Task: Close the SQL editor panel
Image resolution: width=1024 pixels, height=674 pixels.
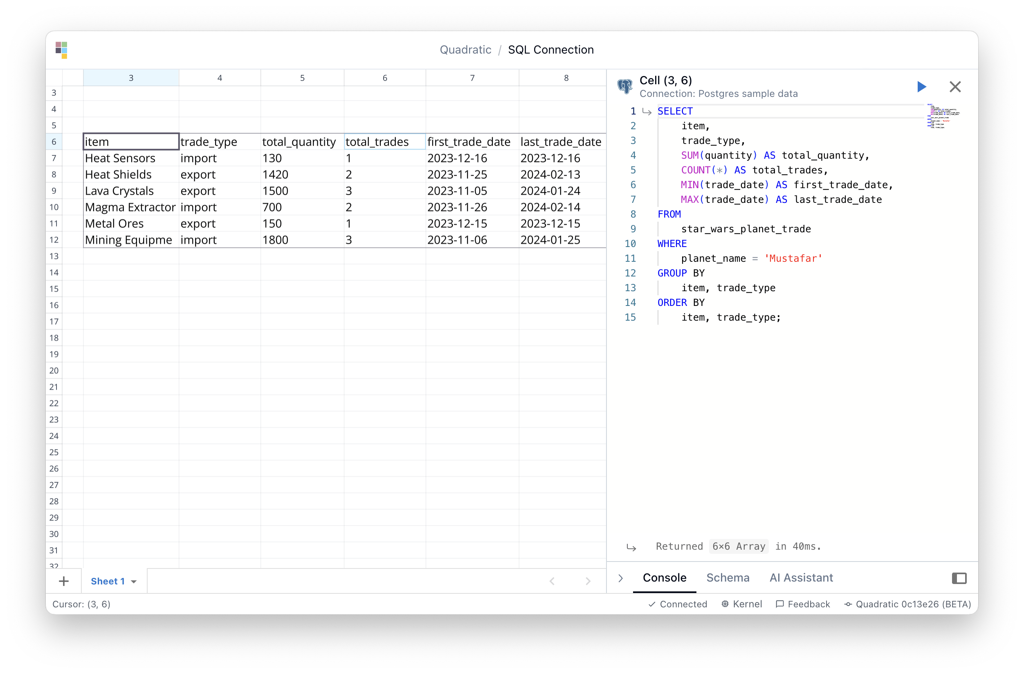Action: click(x=955, y=87)
